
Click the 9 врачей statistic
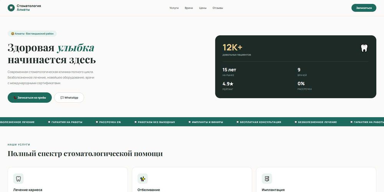[x=302, y=72]
